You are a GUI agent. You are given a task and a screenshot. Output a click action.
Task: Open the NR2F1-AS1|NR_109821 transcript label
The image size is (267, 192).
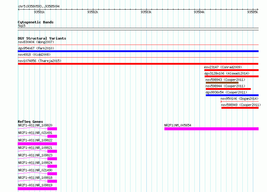[x=35, y=148]
